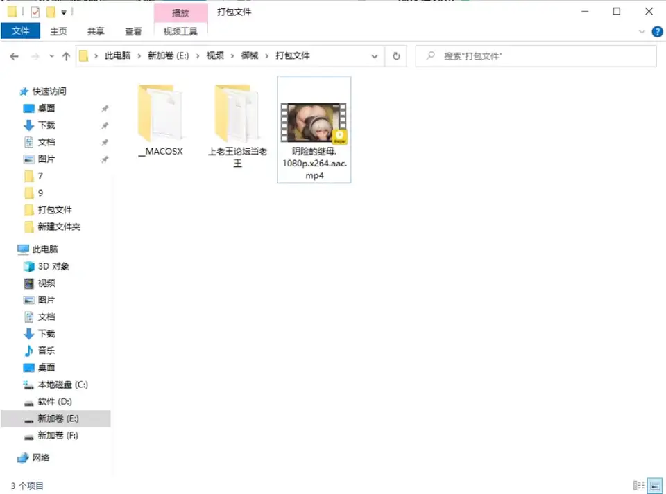Select the 上老王论坛当老王 folder
This screenshot has width=666, height=494.
[237, 125]
